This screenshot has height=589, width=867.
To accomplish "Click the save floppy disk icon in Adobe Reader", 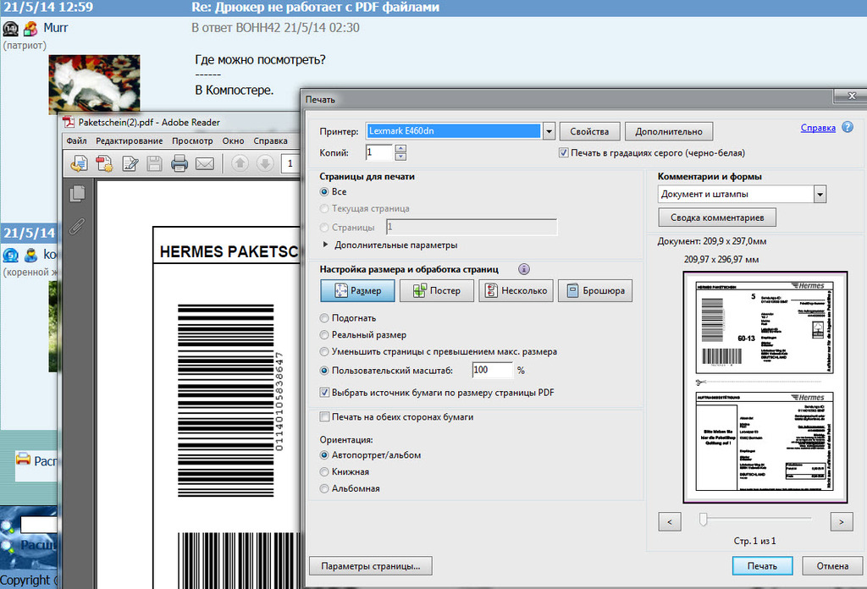I will point(154,163).
